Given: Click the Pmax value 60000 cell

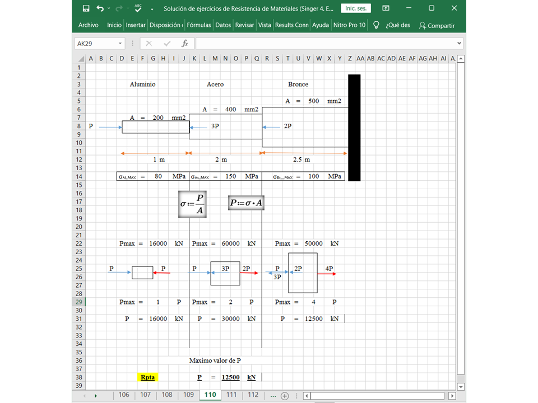Looking at the screenshot, I should (x=230, y=243).
